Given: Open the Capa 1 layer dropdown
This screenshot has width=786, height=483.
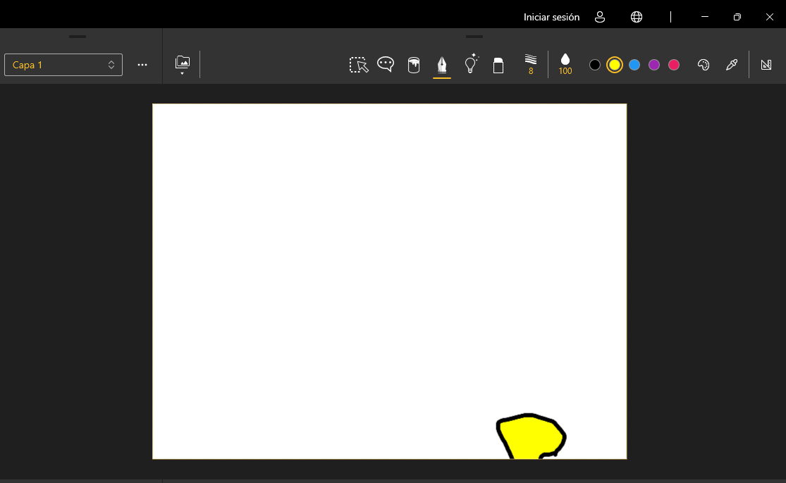Looking at the screenshot, I should pos(63,65).
